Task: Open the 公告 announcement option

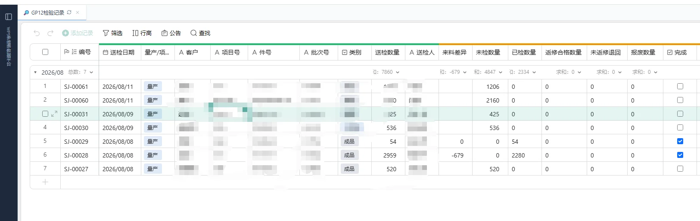Action: point(171,33)
